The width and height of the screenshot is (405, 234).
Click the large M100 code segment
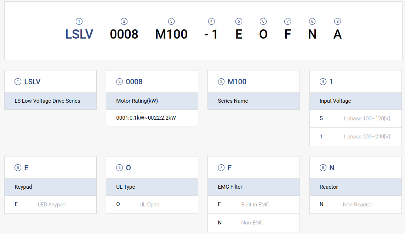click(171, 34)
